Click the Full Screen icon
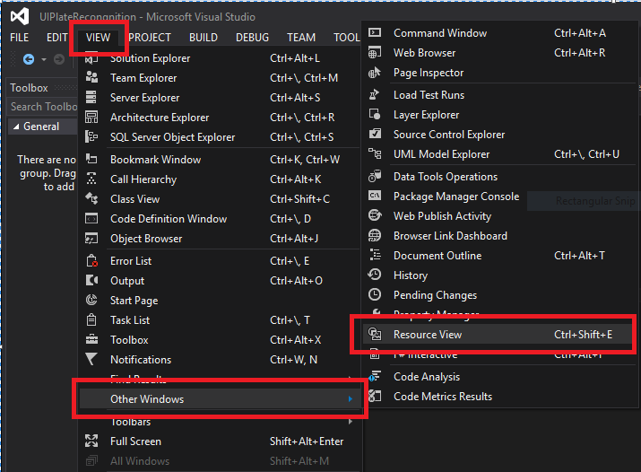This screenshot has height=472, width=641. point(91,441)
